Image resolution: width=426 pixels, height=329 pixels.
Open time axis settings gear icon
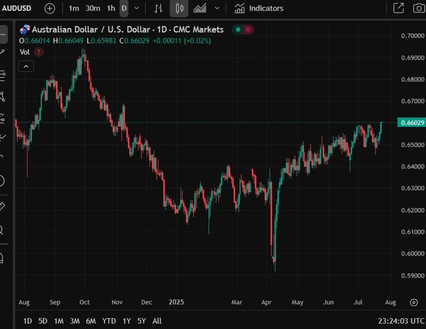coord(413,302)
